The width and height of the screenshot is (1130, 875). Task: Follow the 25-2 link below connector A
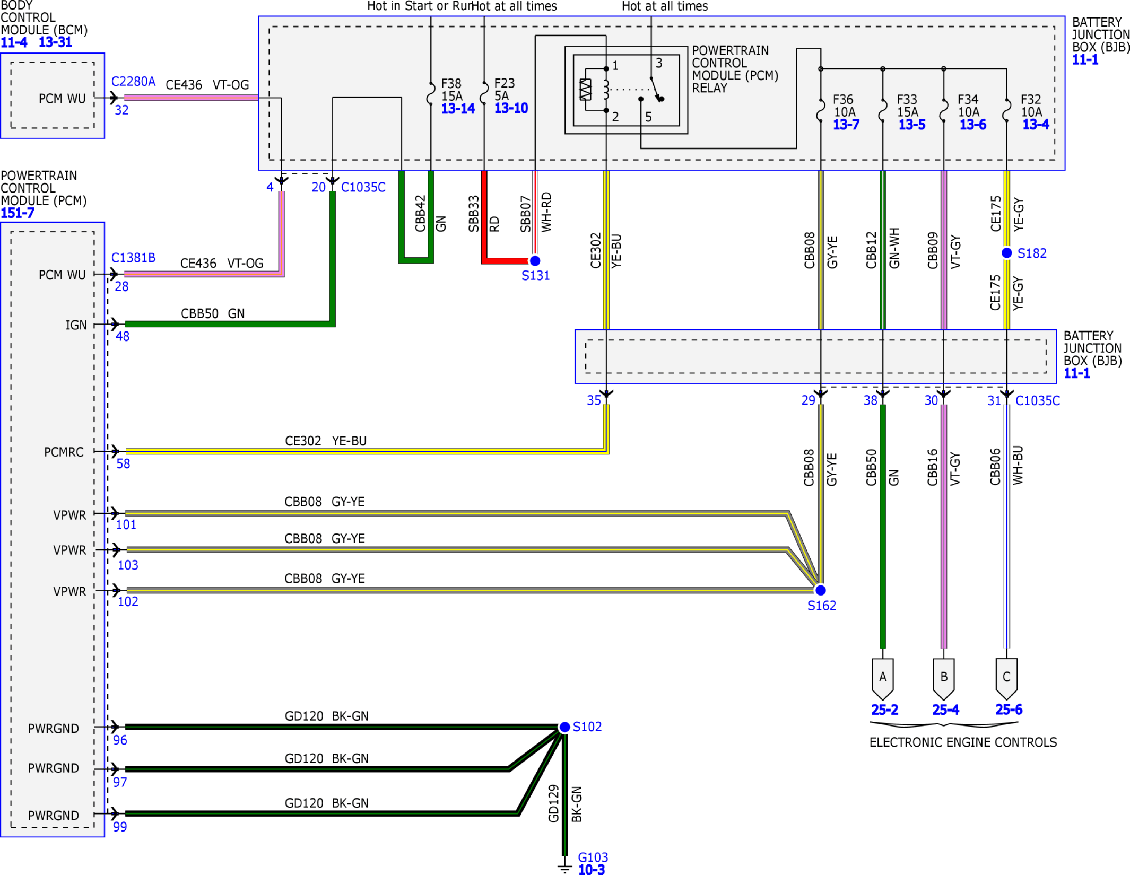pyautogui.click(x=884, y=710)
